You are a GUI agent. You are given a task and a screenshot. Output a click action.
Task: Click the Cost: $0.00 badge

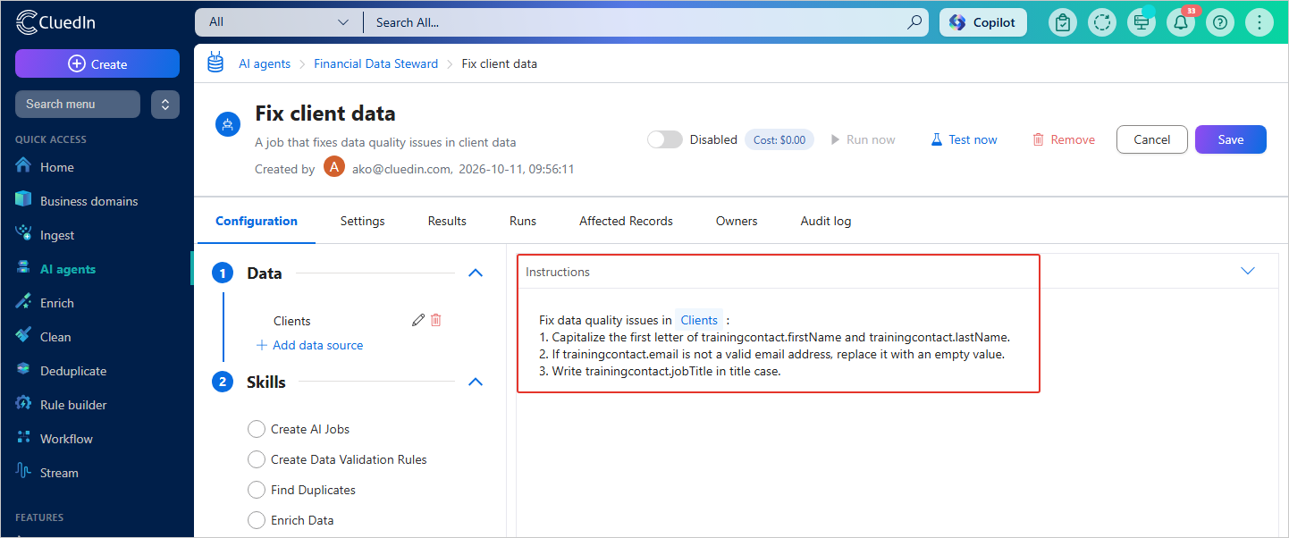pos(779,139)
